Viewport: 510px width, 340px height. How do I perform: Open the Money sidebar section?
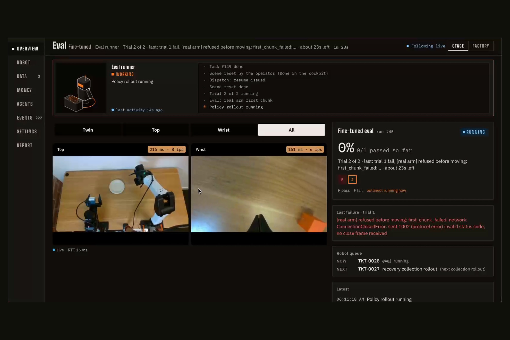24,90
